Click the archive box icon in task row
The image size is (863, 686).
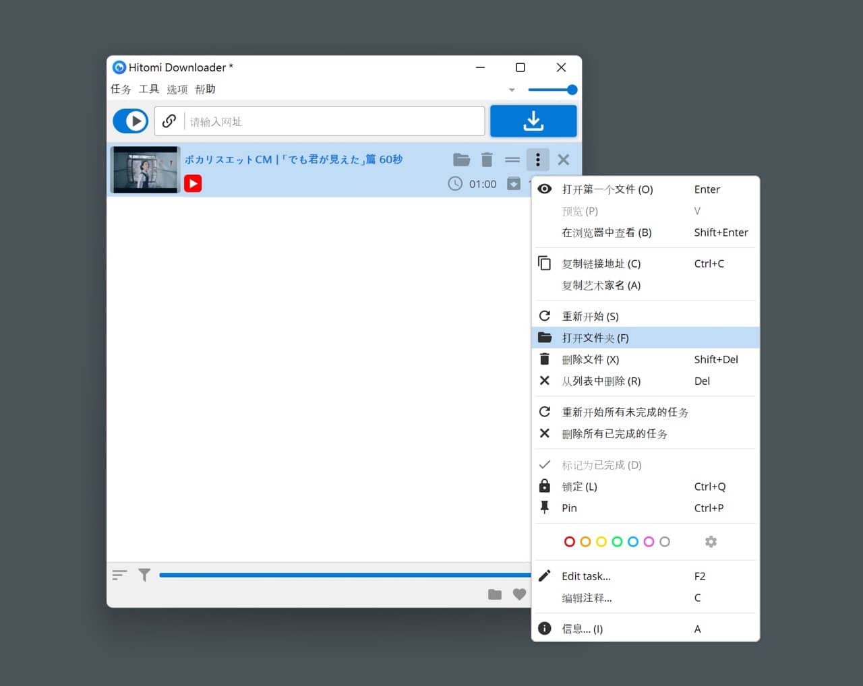[x=514, y=183]
